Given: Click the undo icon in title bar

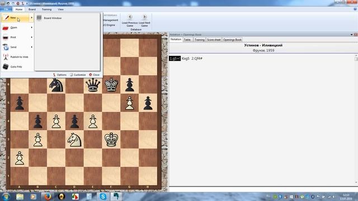Looking at the screenshot, I should point(8,3).
